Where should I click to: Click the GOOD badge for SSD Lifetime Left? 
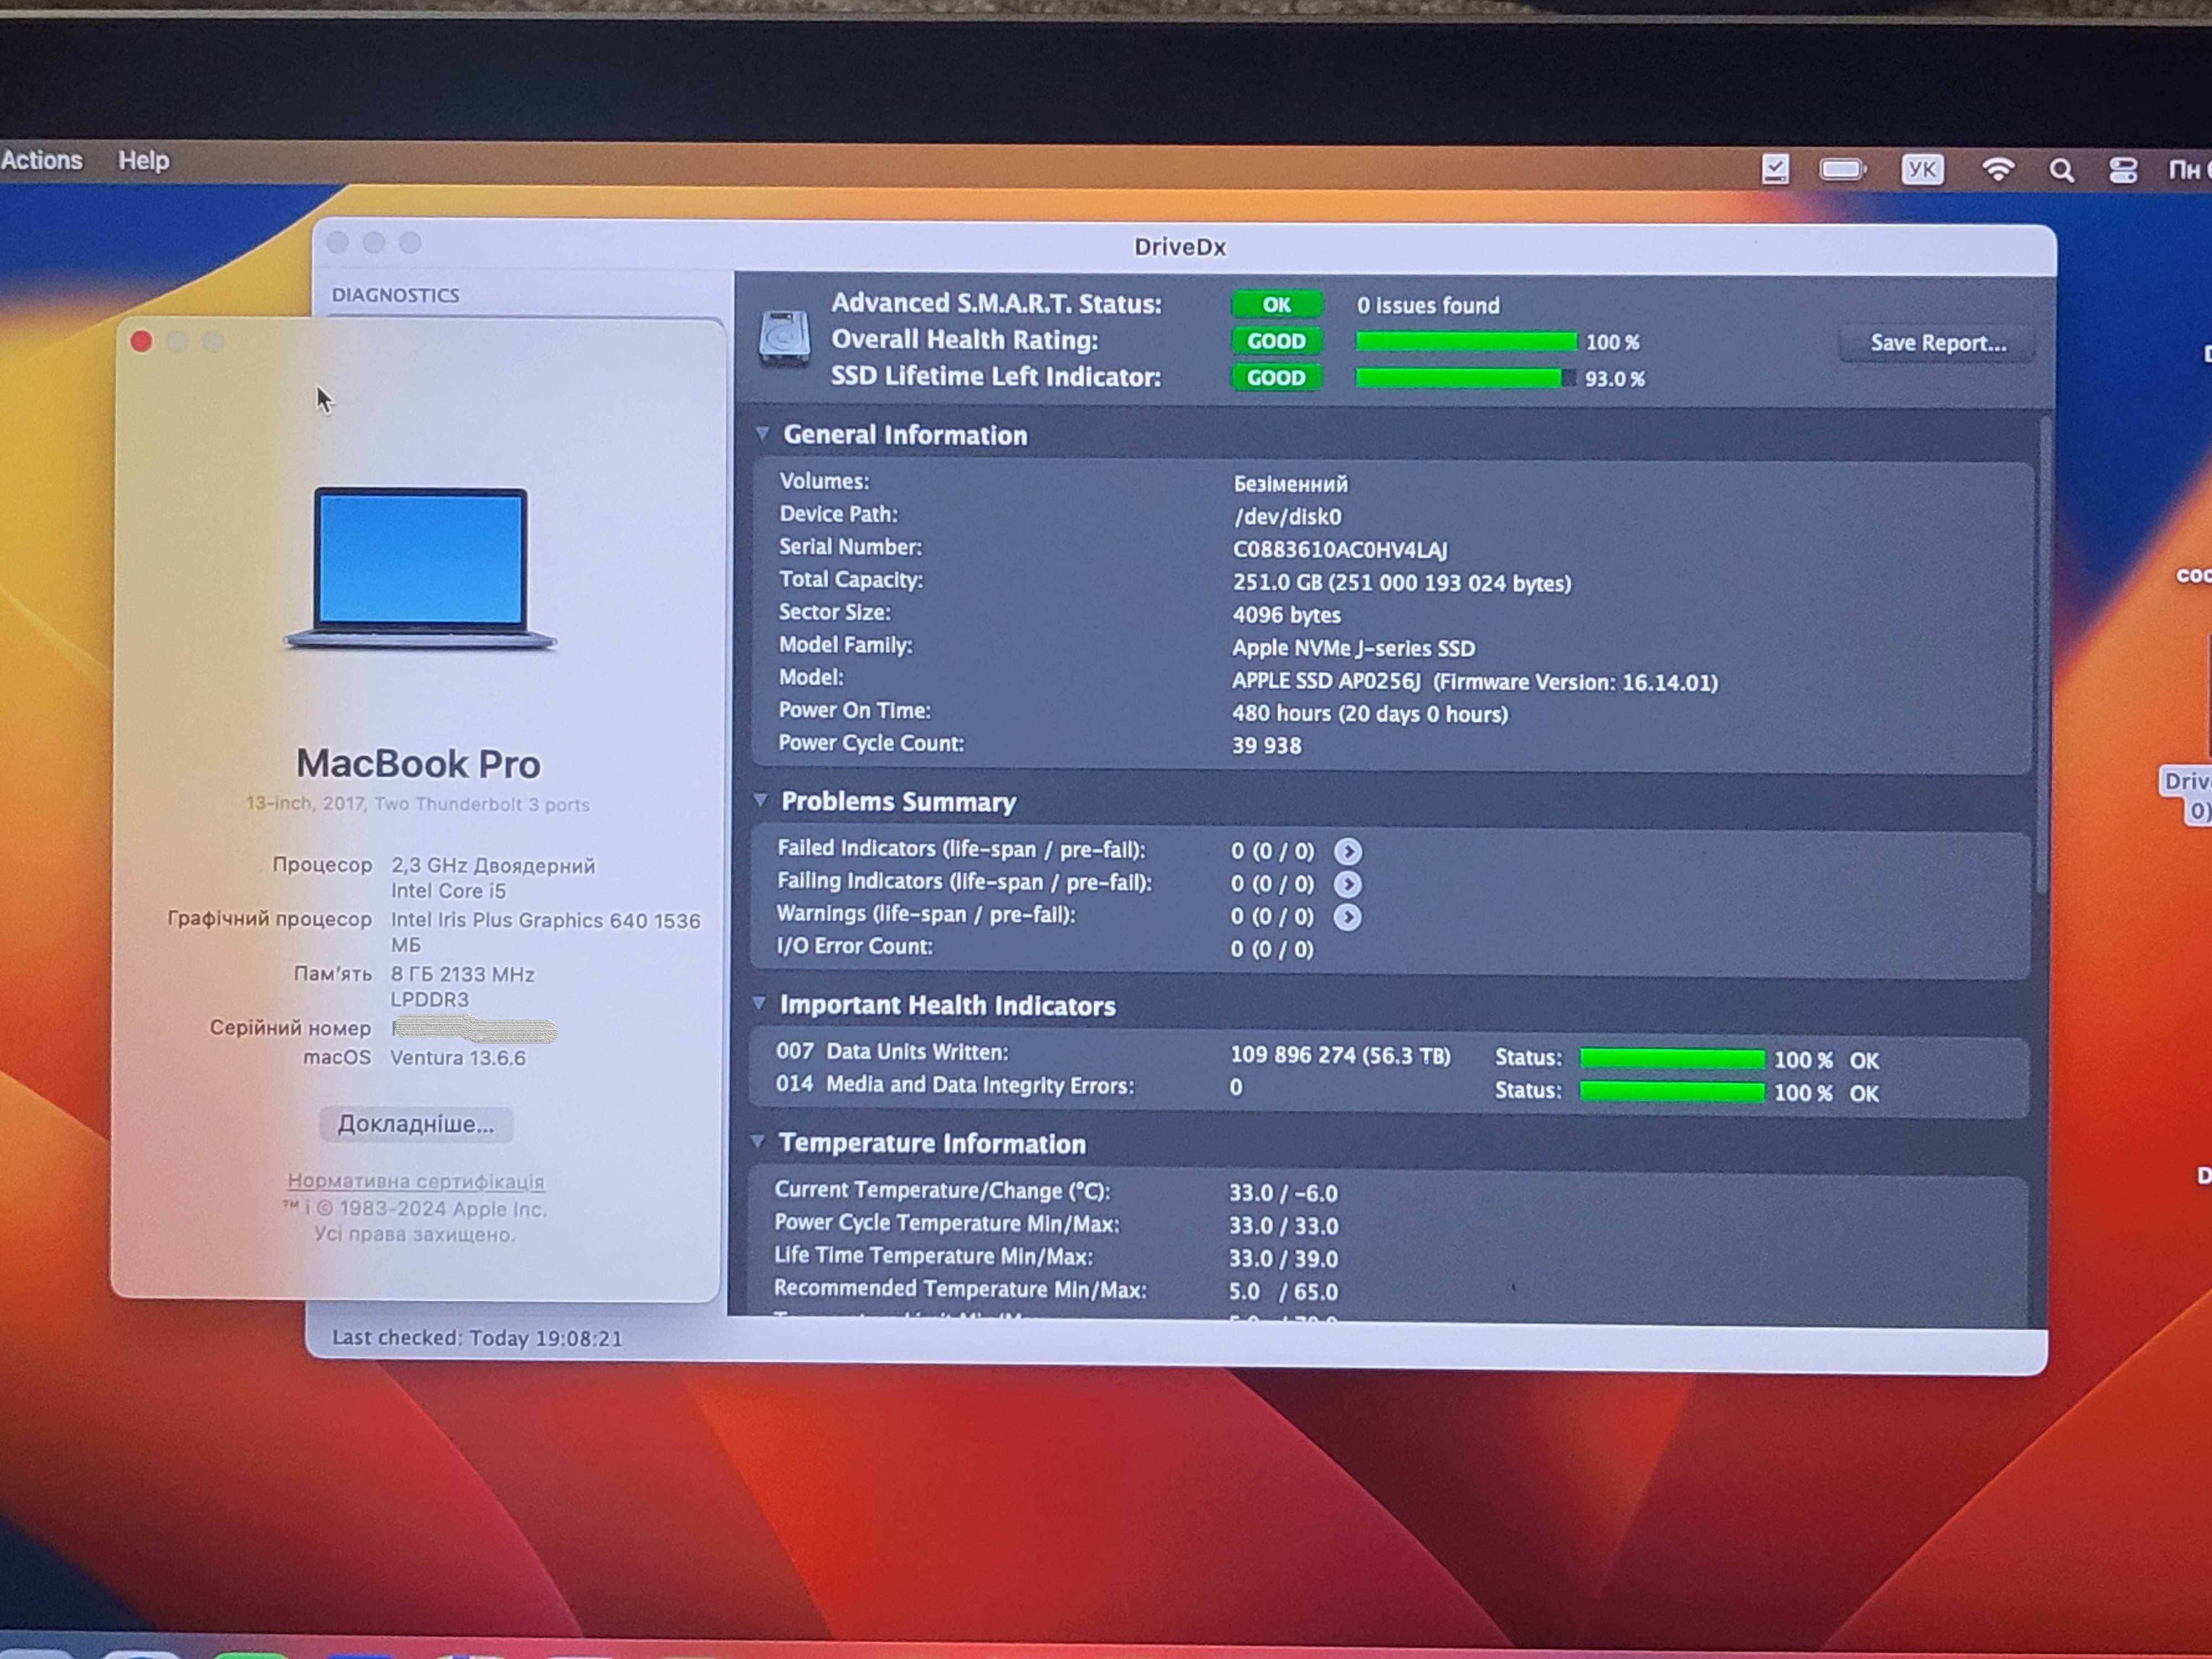(x=1277, y=377)
